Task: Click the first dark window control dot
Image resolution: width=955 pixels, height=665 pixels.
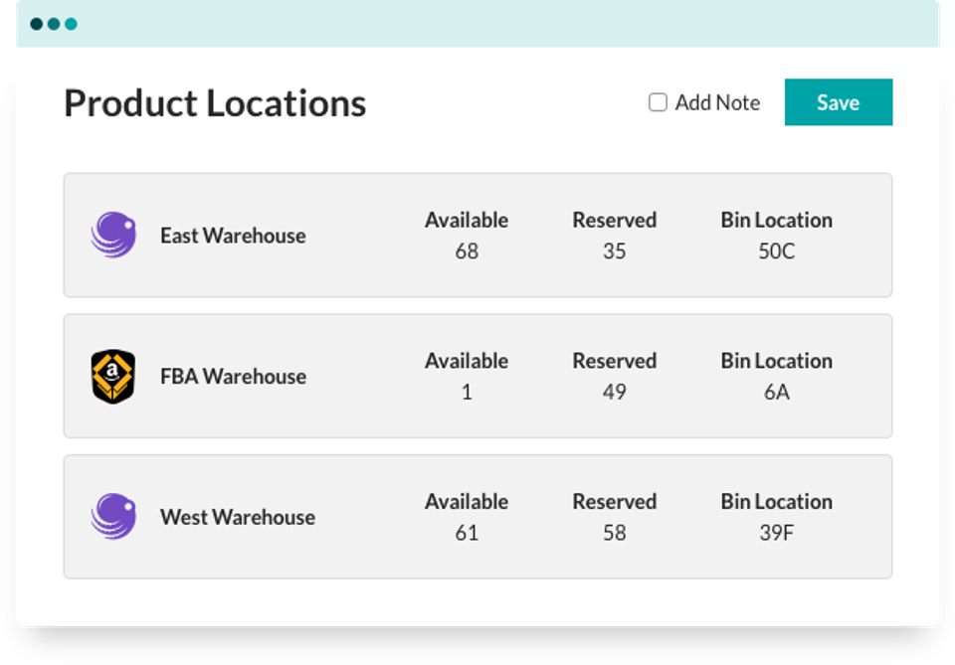Action: 37,24
